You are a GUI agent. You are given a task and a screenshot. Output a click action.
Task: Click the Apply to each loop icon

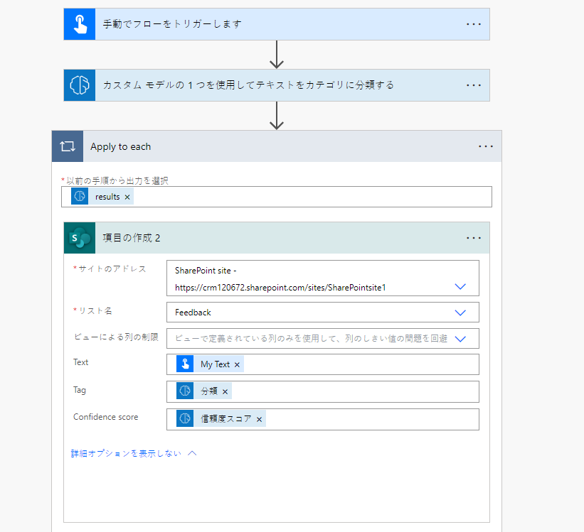[68, 147]
